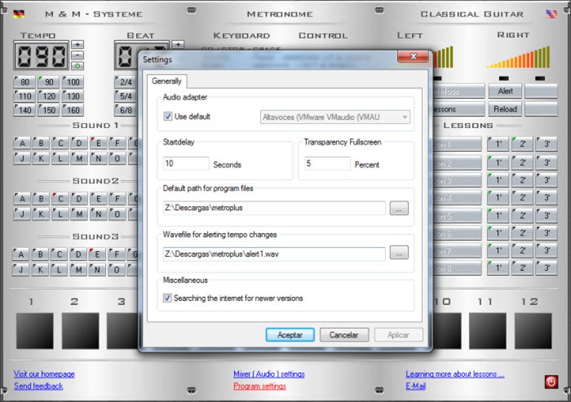
Task: Click the 1' button in the Lesson 1 row
Action: (x=498, y=144)
